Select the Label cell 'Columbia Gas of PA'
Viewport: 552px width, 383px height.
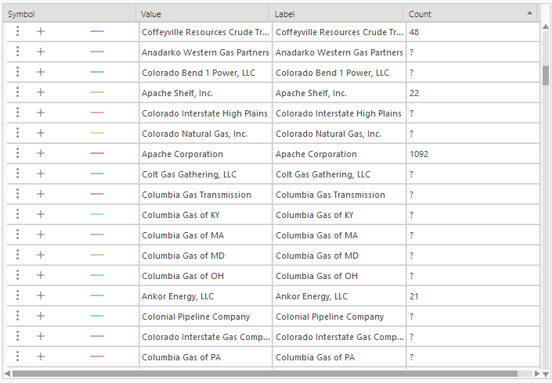339,356
